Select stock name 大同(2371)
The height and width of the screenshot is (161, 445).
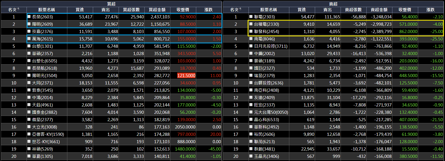42,83
